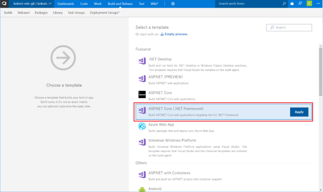The width and height of the screenshot is (323, 192).
Task: Apply the ASP.NET Core (.NET Framework) template
Action: [299, 112]
